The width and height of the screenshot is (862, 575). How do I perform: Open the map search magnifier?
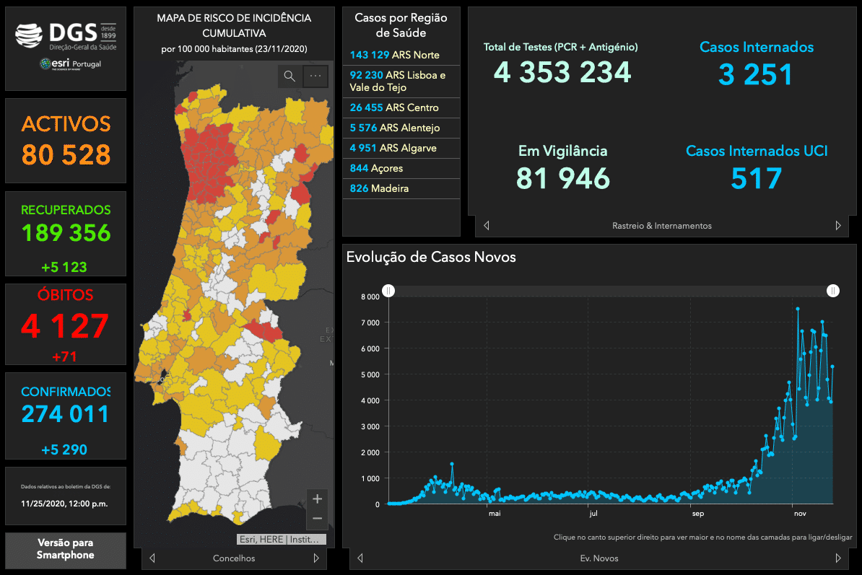pos(289,76)
